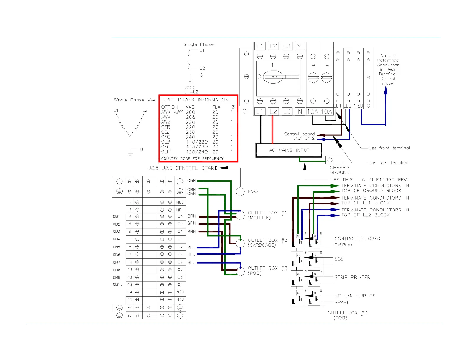Click the J2.5-J2.6 CONTROL BOARD label

[x=182, y=168]
